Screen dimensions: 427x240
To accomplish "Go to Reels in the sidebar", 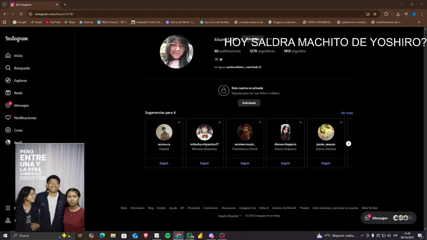I will click(14, 93).
